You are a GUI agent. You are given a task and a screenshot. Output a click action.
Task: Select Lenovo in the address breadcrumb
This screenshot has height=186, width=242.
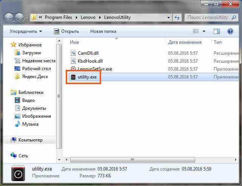(x=88, y=17)
